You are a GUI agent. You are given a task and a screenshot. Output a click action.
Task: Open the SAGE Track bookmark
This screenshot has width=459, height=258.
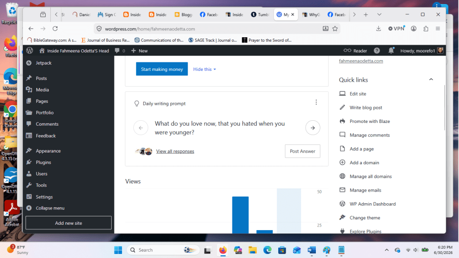(x=213, y=40)
